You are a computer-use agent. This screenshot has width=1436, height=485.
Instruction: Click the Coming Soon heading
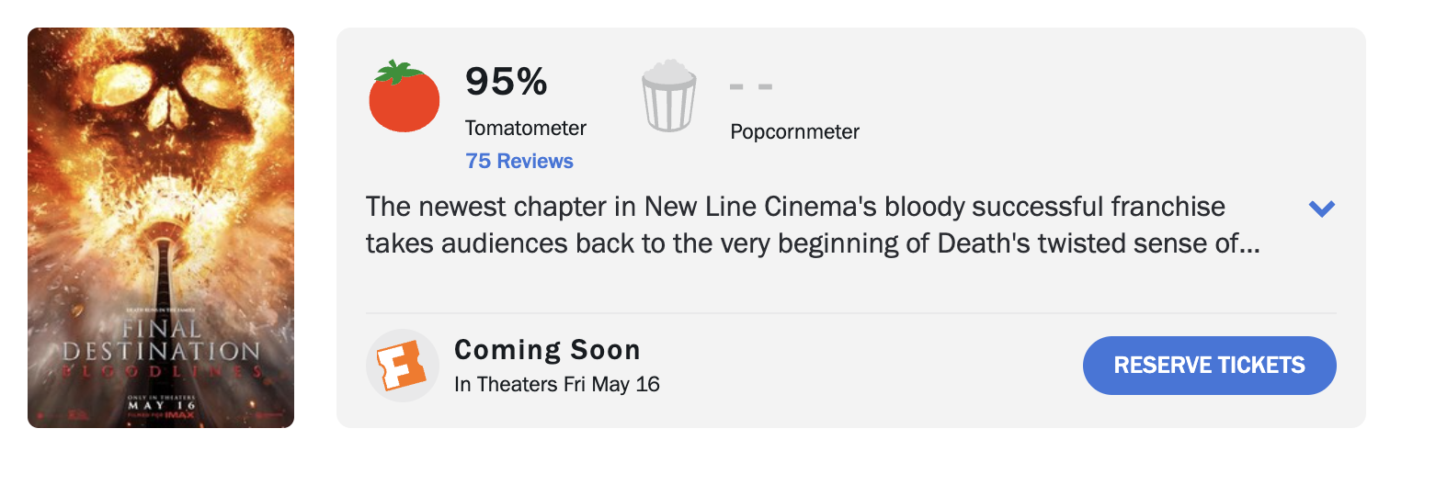pyautogui.click(x=547, y=350)
